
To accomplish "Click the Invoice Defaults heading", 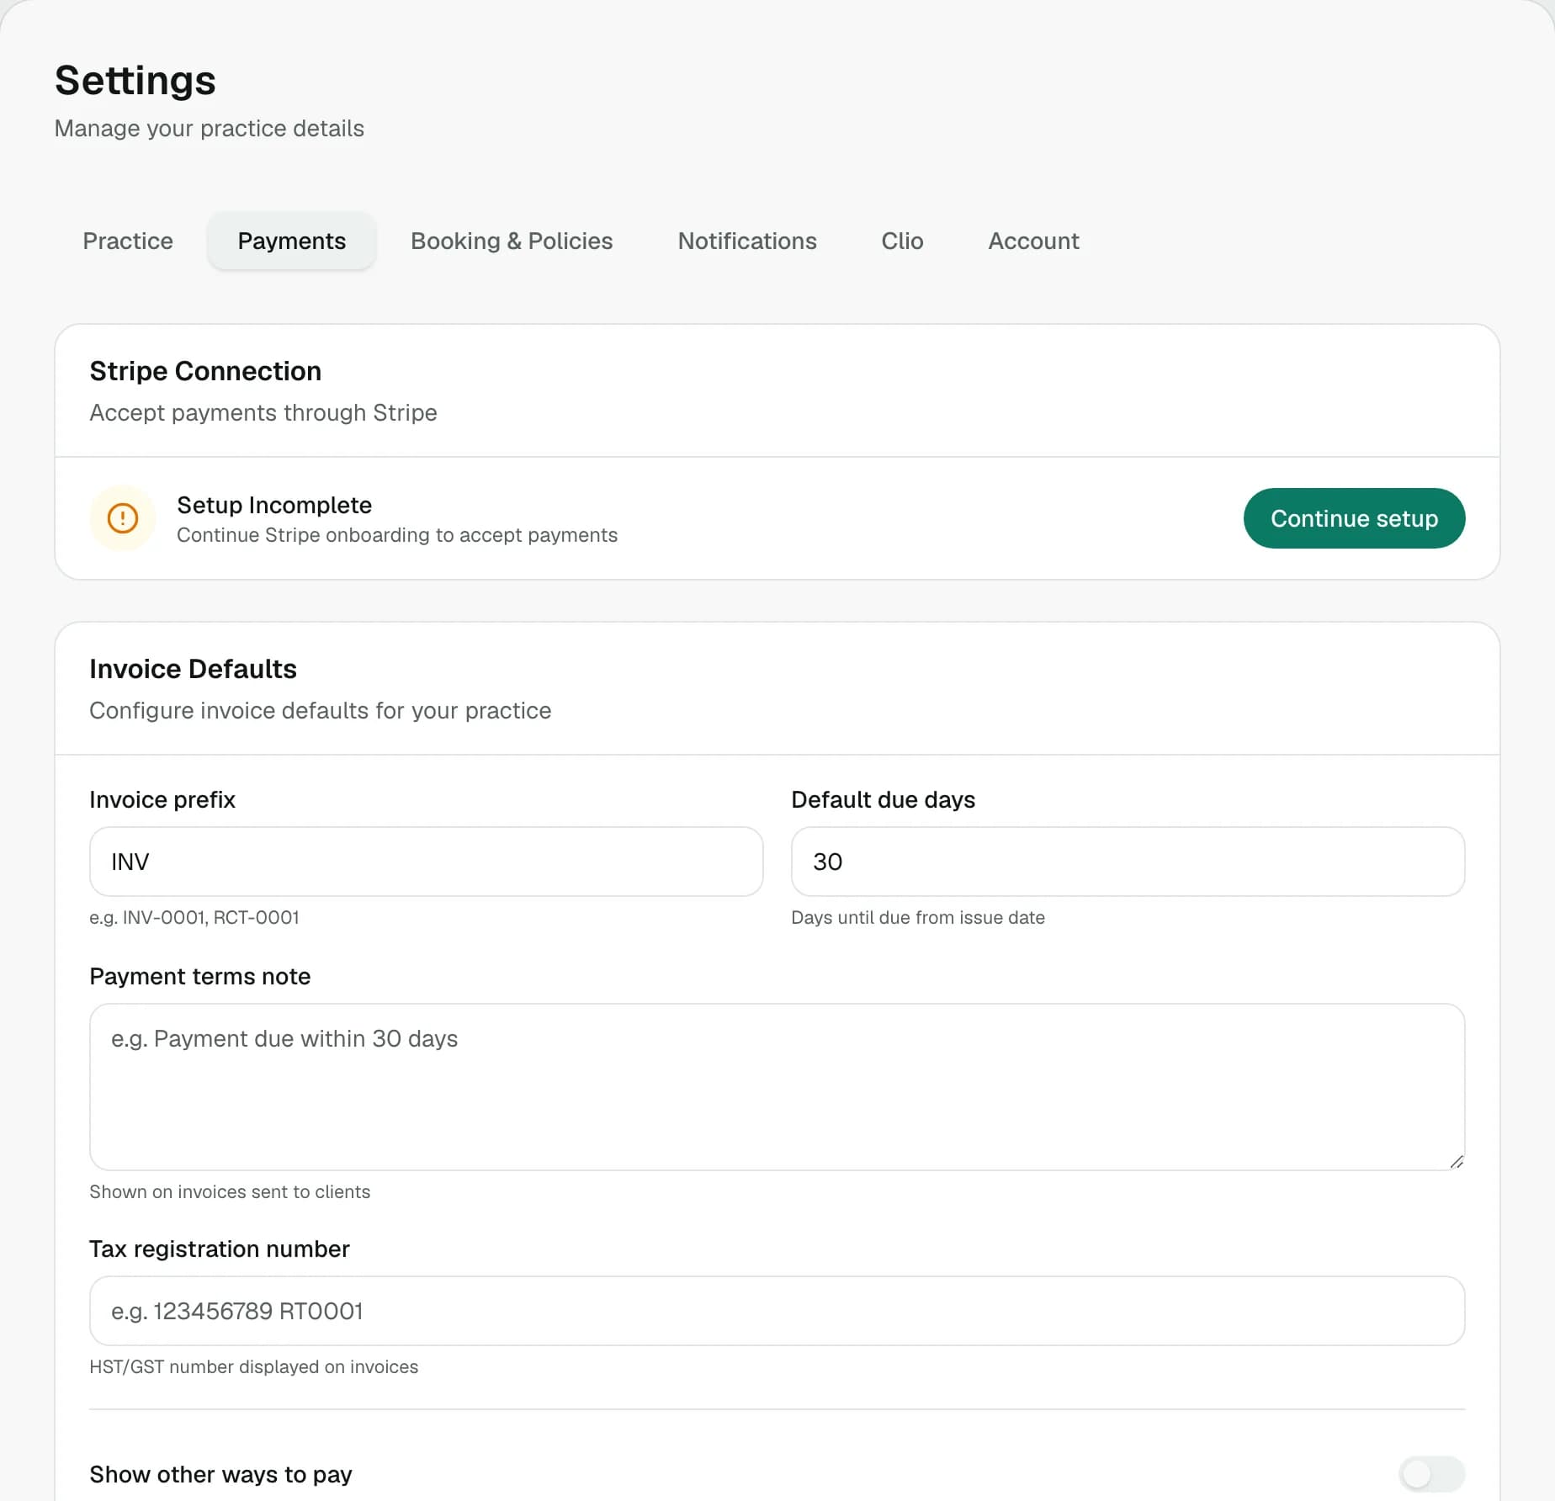I will (x=193, y=669).
